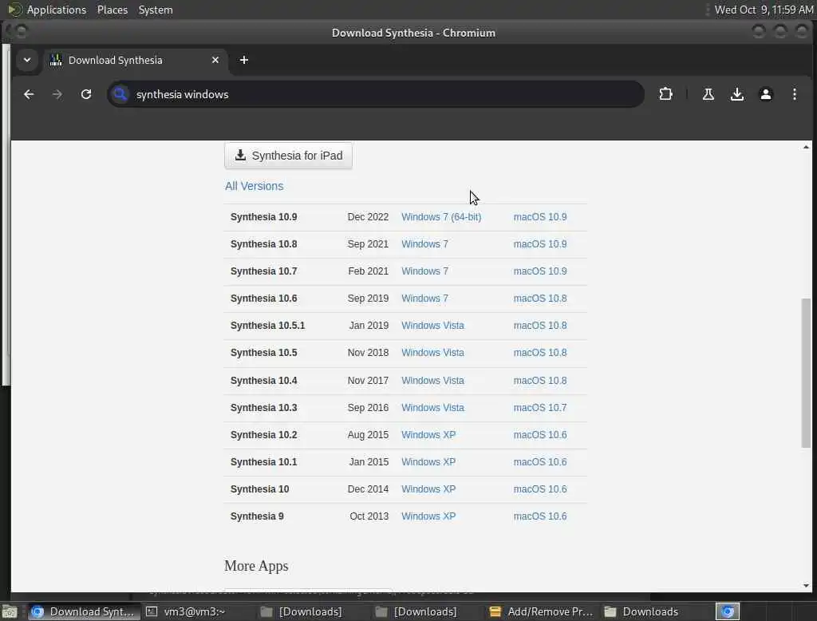Click macOS 10.8 link for Synthesia 10.5.1
The image size is (817, 621).
pyautogui.click(x=540, y=326)
